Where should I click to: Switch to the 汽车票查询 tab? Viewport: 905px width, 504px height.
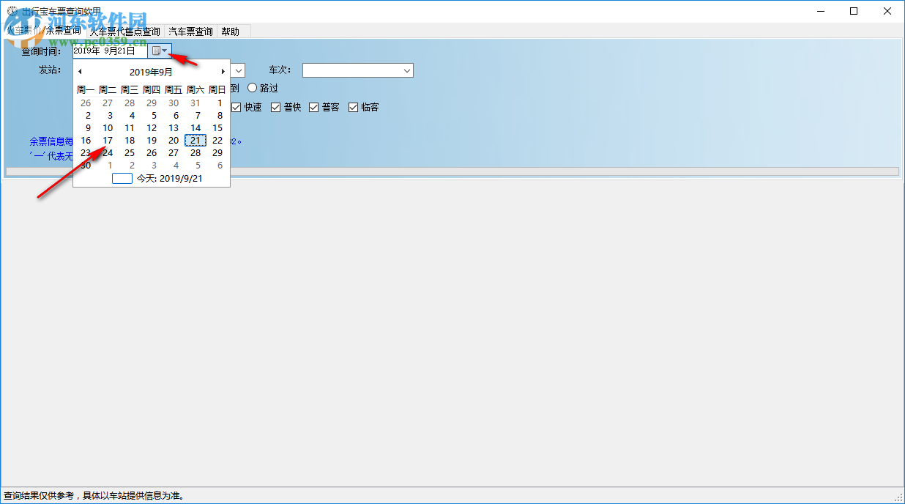tap(190, 31)
